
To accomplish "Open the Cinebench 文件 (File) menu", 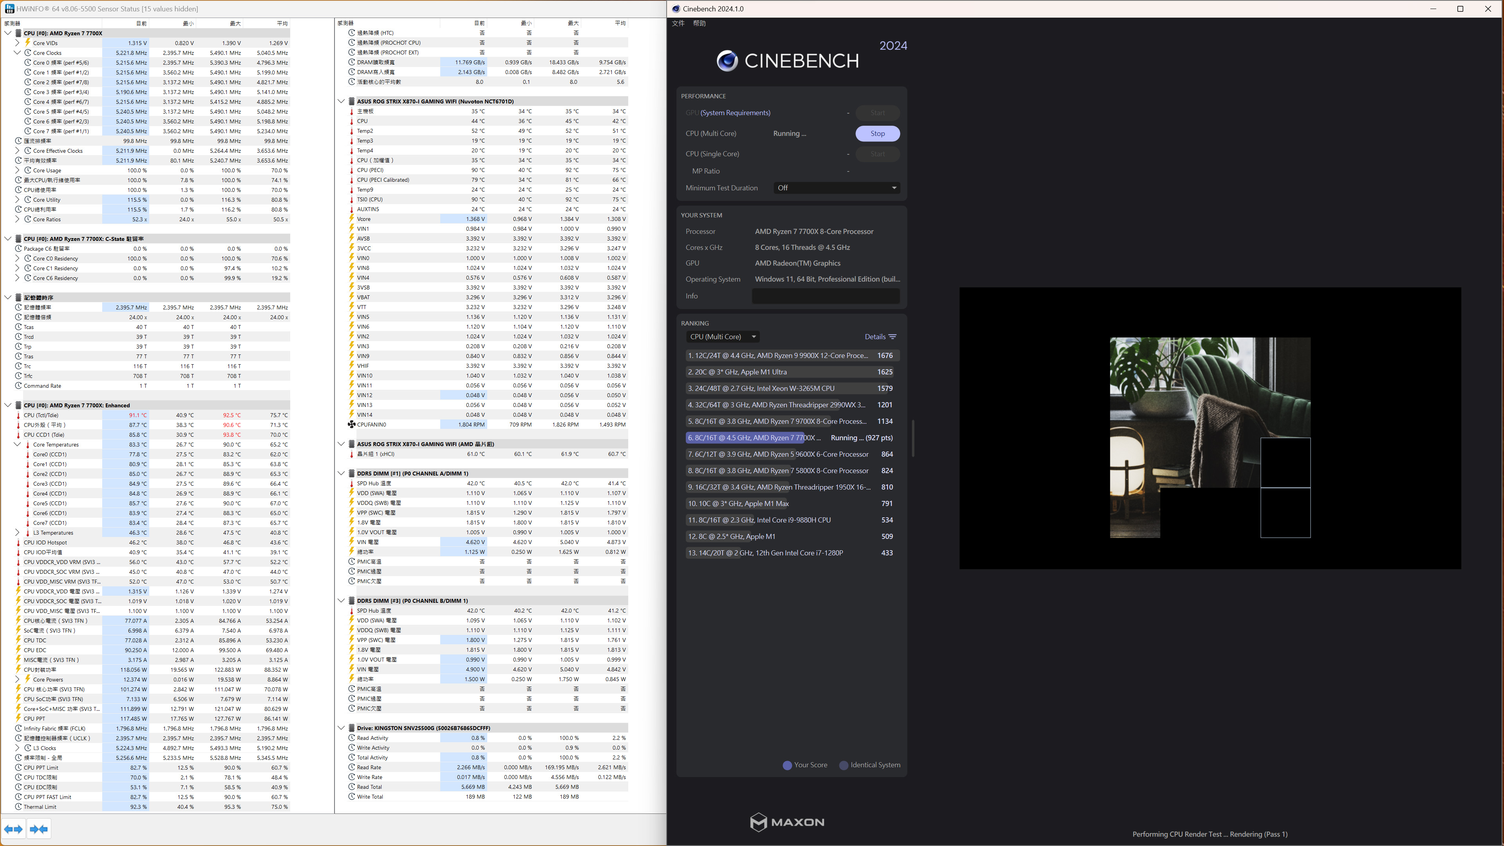I will coord(678,23).
